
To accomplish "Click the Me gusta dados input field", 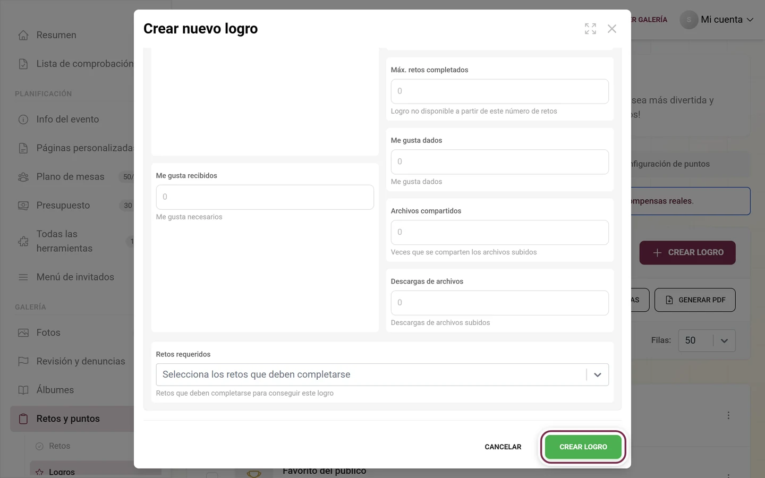I will [x=500, y=162].
